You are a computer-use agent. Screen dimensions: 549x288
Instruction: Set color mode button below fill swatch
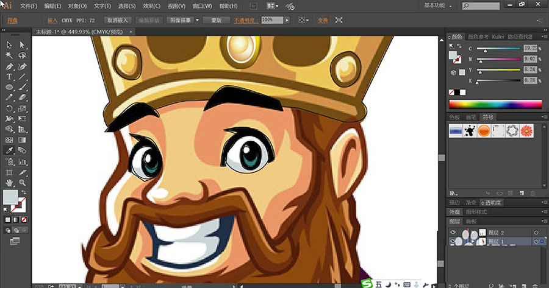coord(8,220)
